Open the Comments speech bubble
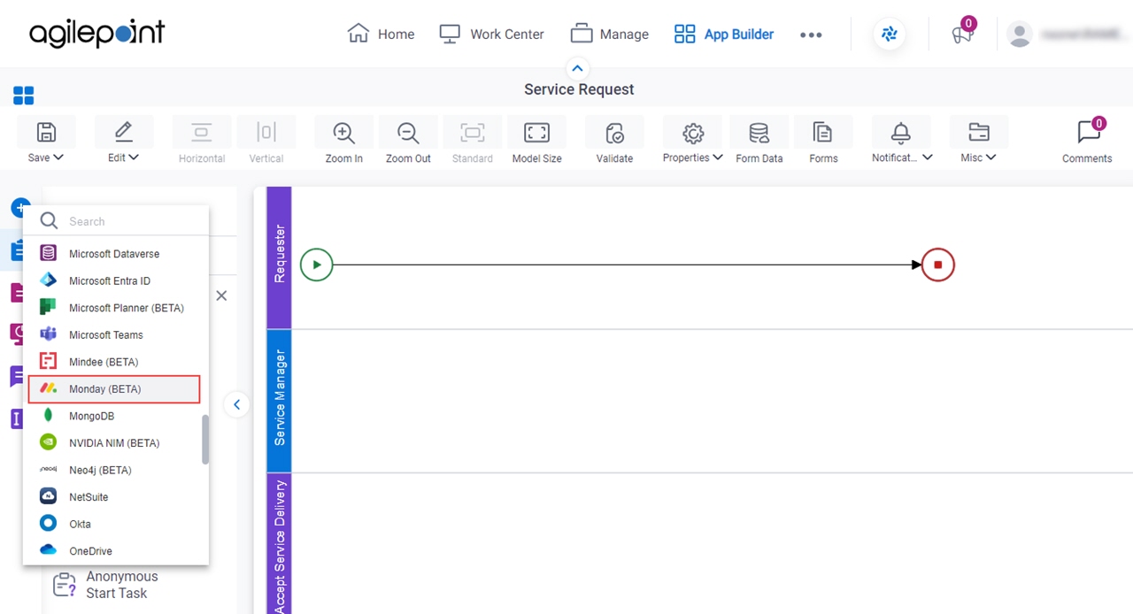This screenshot has height=614, width=1133. [x=1088, y=133]
